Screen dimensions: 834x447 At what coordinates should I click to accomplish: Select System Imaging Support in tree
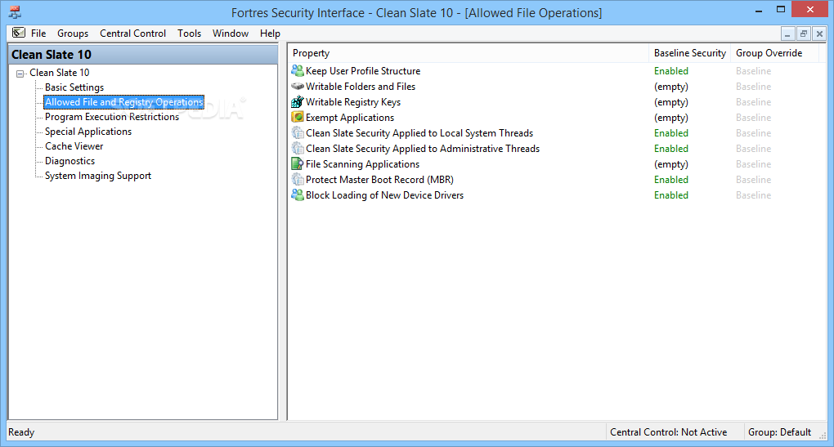(98, 176)
